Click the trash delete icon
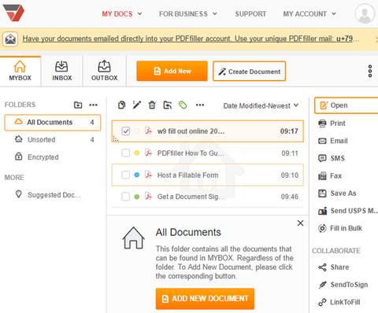The image size is (378, 313). (x=152, y=105)
